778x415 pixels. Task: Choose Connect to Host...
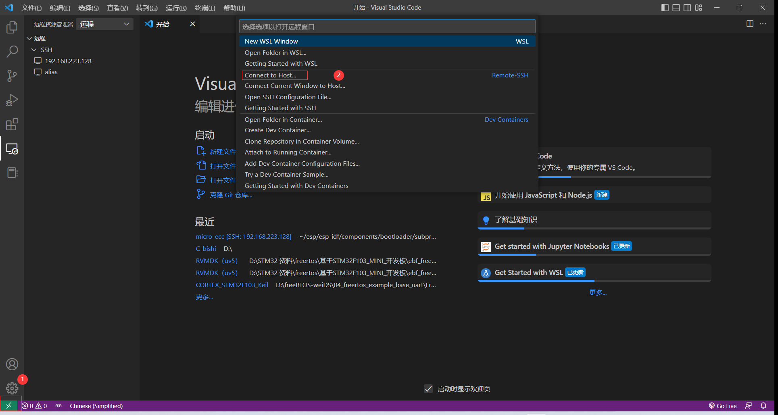[387, 75]
